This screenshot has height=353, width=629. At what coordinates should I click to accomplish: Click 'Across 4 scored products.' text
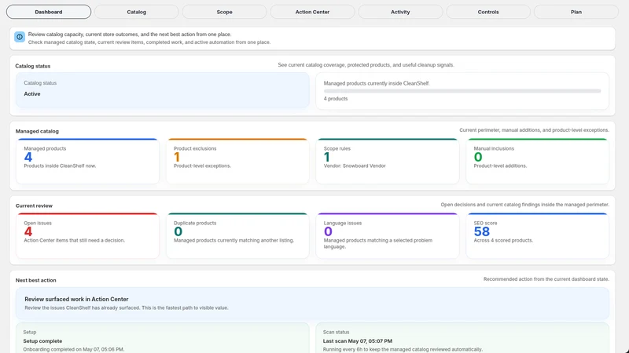click(503, 241)
